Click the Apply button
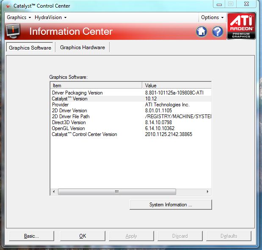This screenshot has height=250, width=262. coord(131,236)
